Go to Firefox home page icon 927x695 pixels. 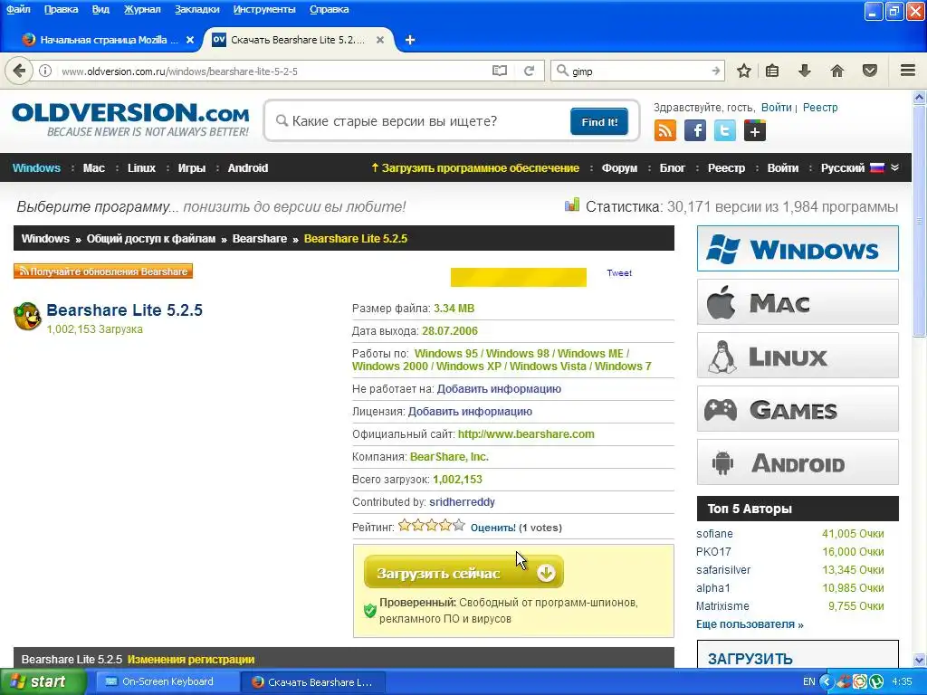[x=837, y=71]
